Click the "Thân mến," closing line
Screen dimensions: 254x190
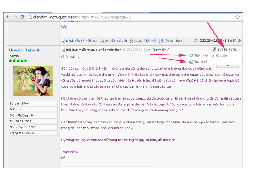(69, 152)
